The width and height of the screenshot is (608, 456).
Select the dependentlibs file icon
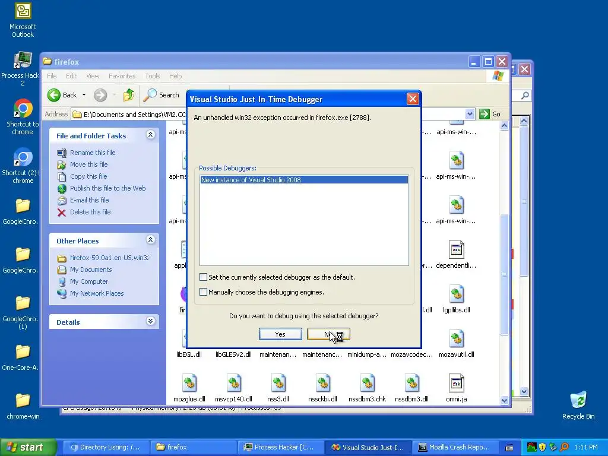point(457,250)
